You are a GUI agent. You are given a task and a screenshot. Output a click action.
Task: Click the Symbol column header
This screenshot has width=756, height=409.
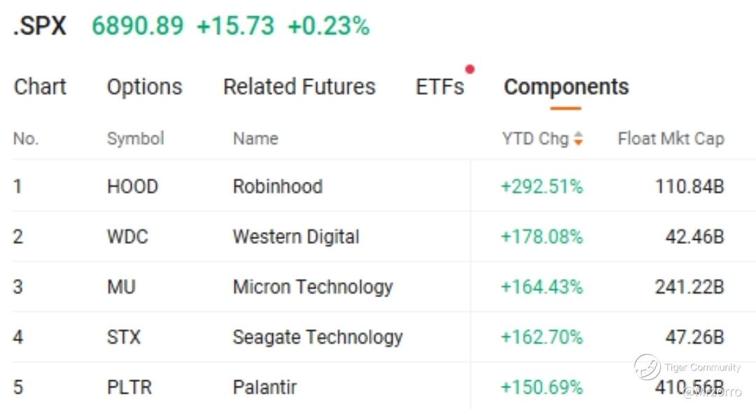coord(135,139)
